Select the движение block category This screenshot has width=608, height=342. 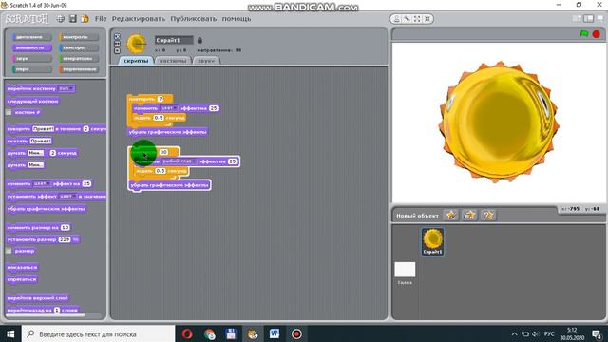coord(31,37)
